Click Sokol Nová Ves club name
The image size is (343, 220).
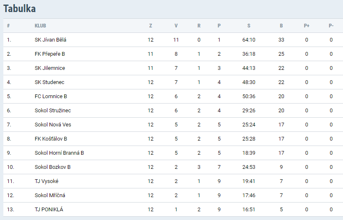coord(53,125)
